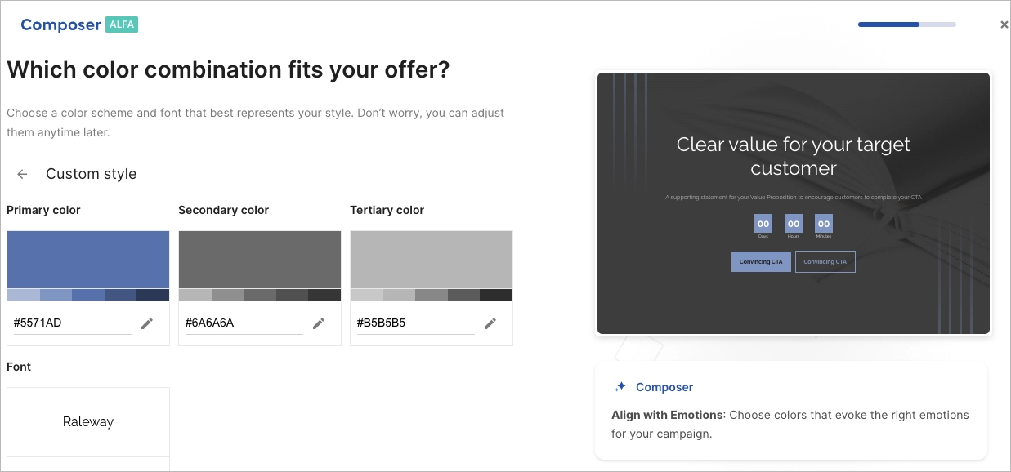Click the tertiary color hex field #B5B5B5

click(x=415, y=323)
